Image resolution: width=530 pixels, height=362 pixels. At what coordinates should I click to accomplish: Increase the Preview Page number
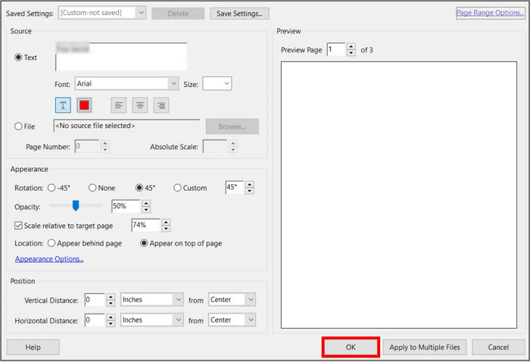[351, 46]
